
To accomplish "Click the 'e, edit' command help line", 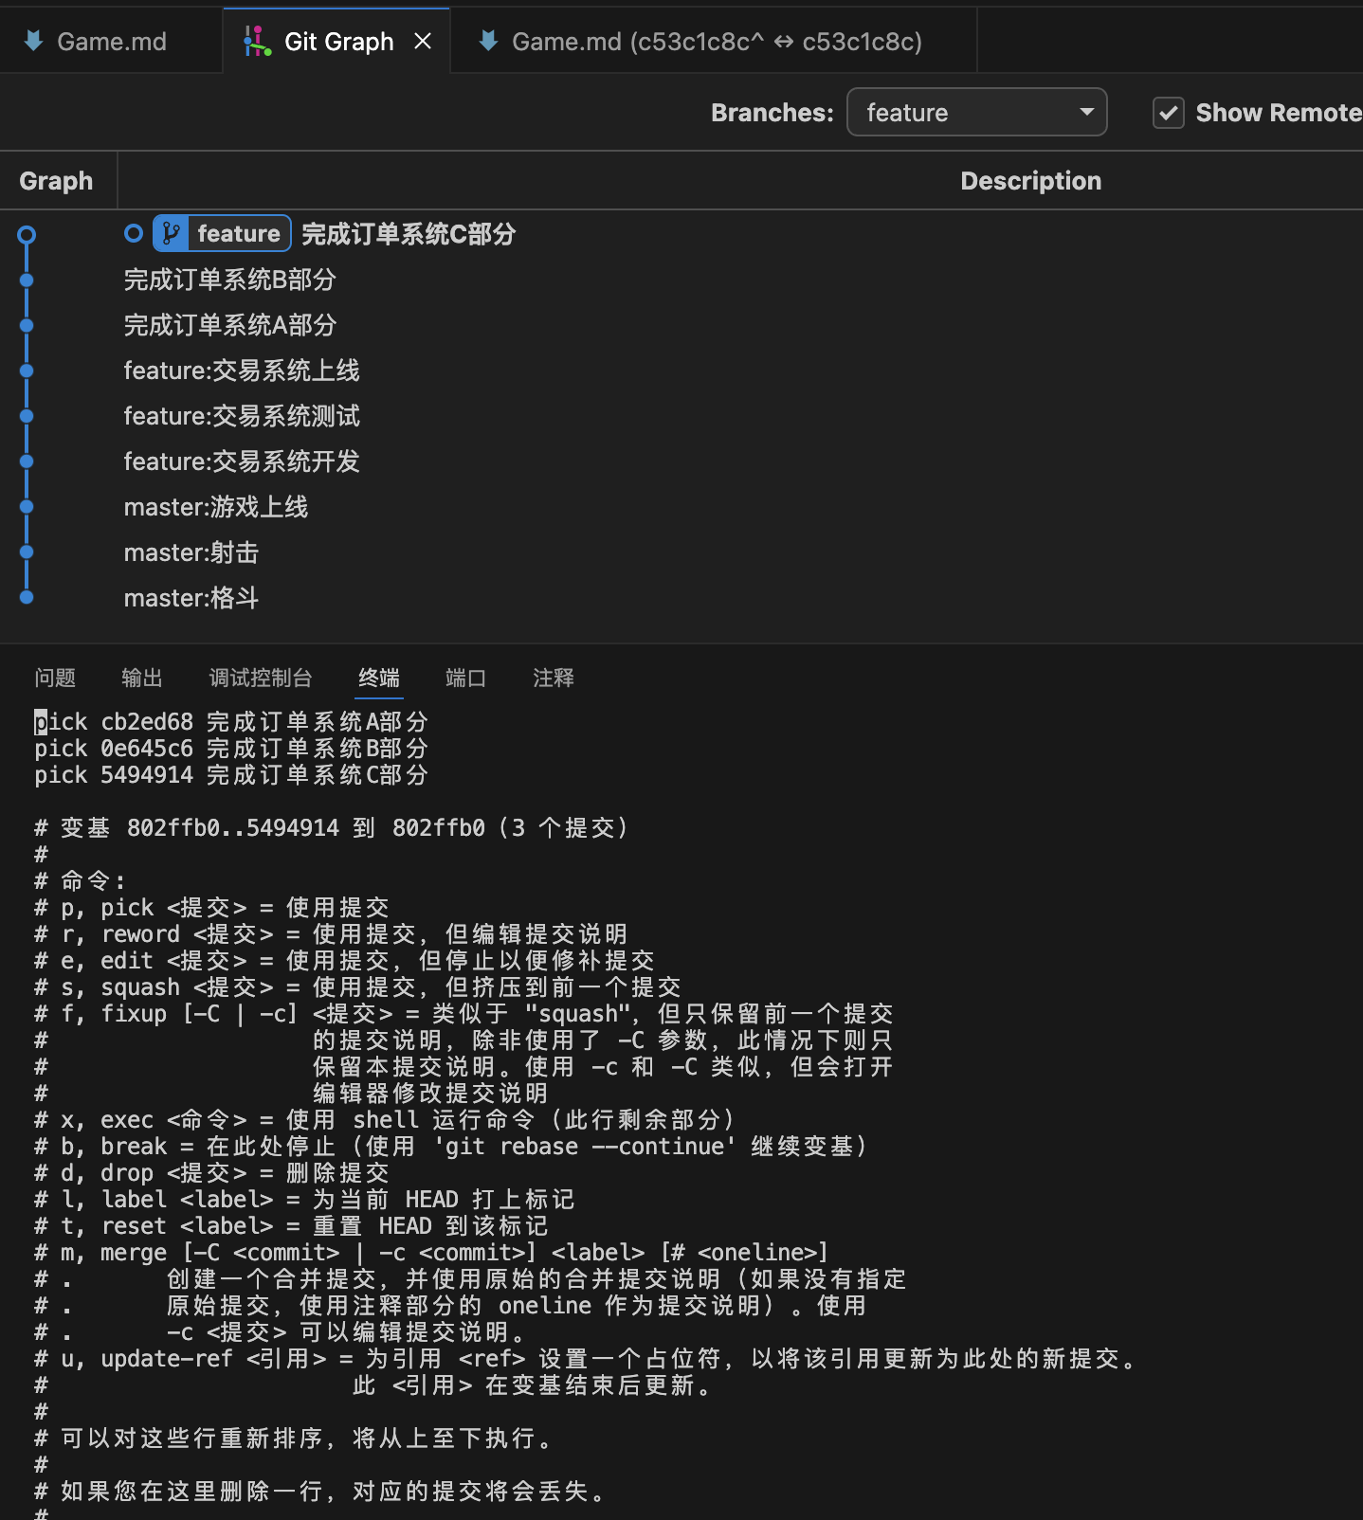I will click(344, 961).
